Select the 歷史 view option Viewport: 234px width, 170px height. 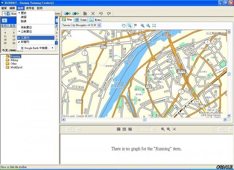(36, 13)
